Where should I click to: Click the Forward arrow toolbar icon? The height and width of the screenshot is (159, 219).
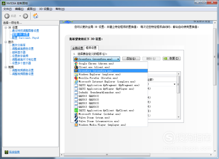coord(25,16)
